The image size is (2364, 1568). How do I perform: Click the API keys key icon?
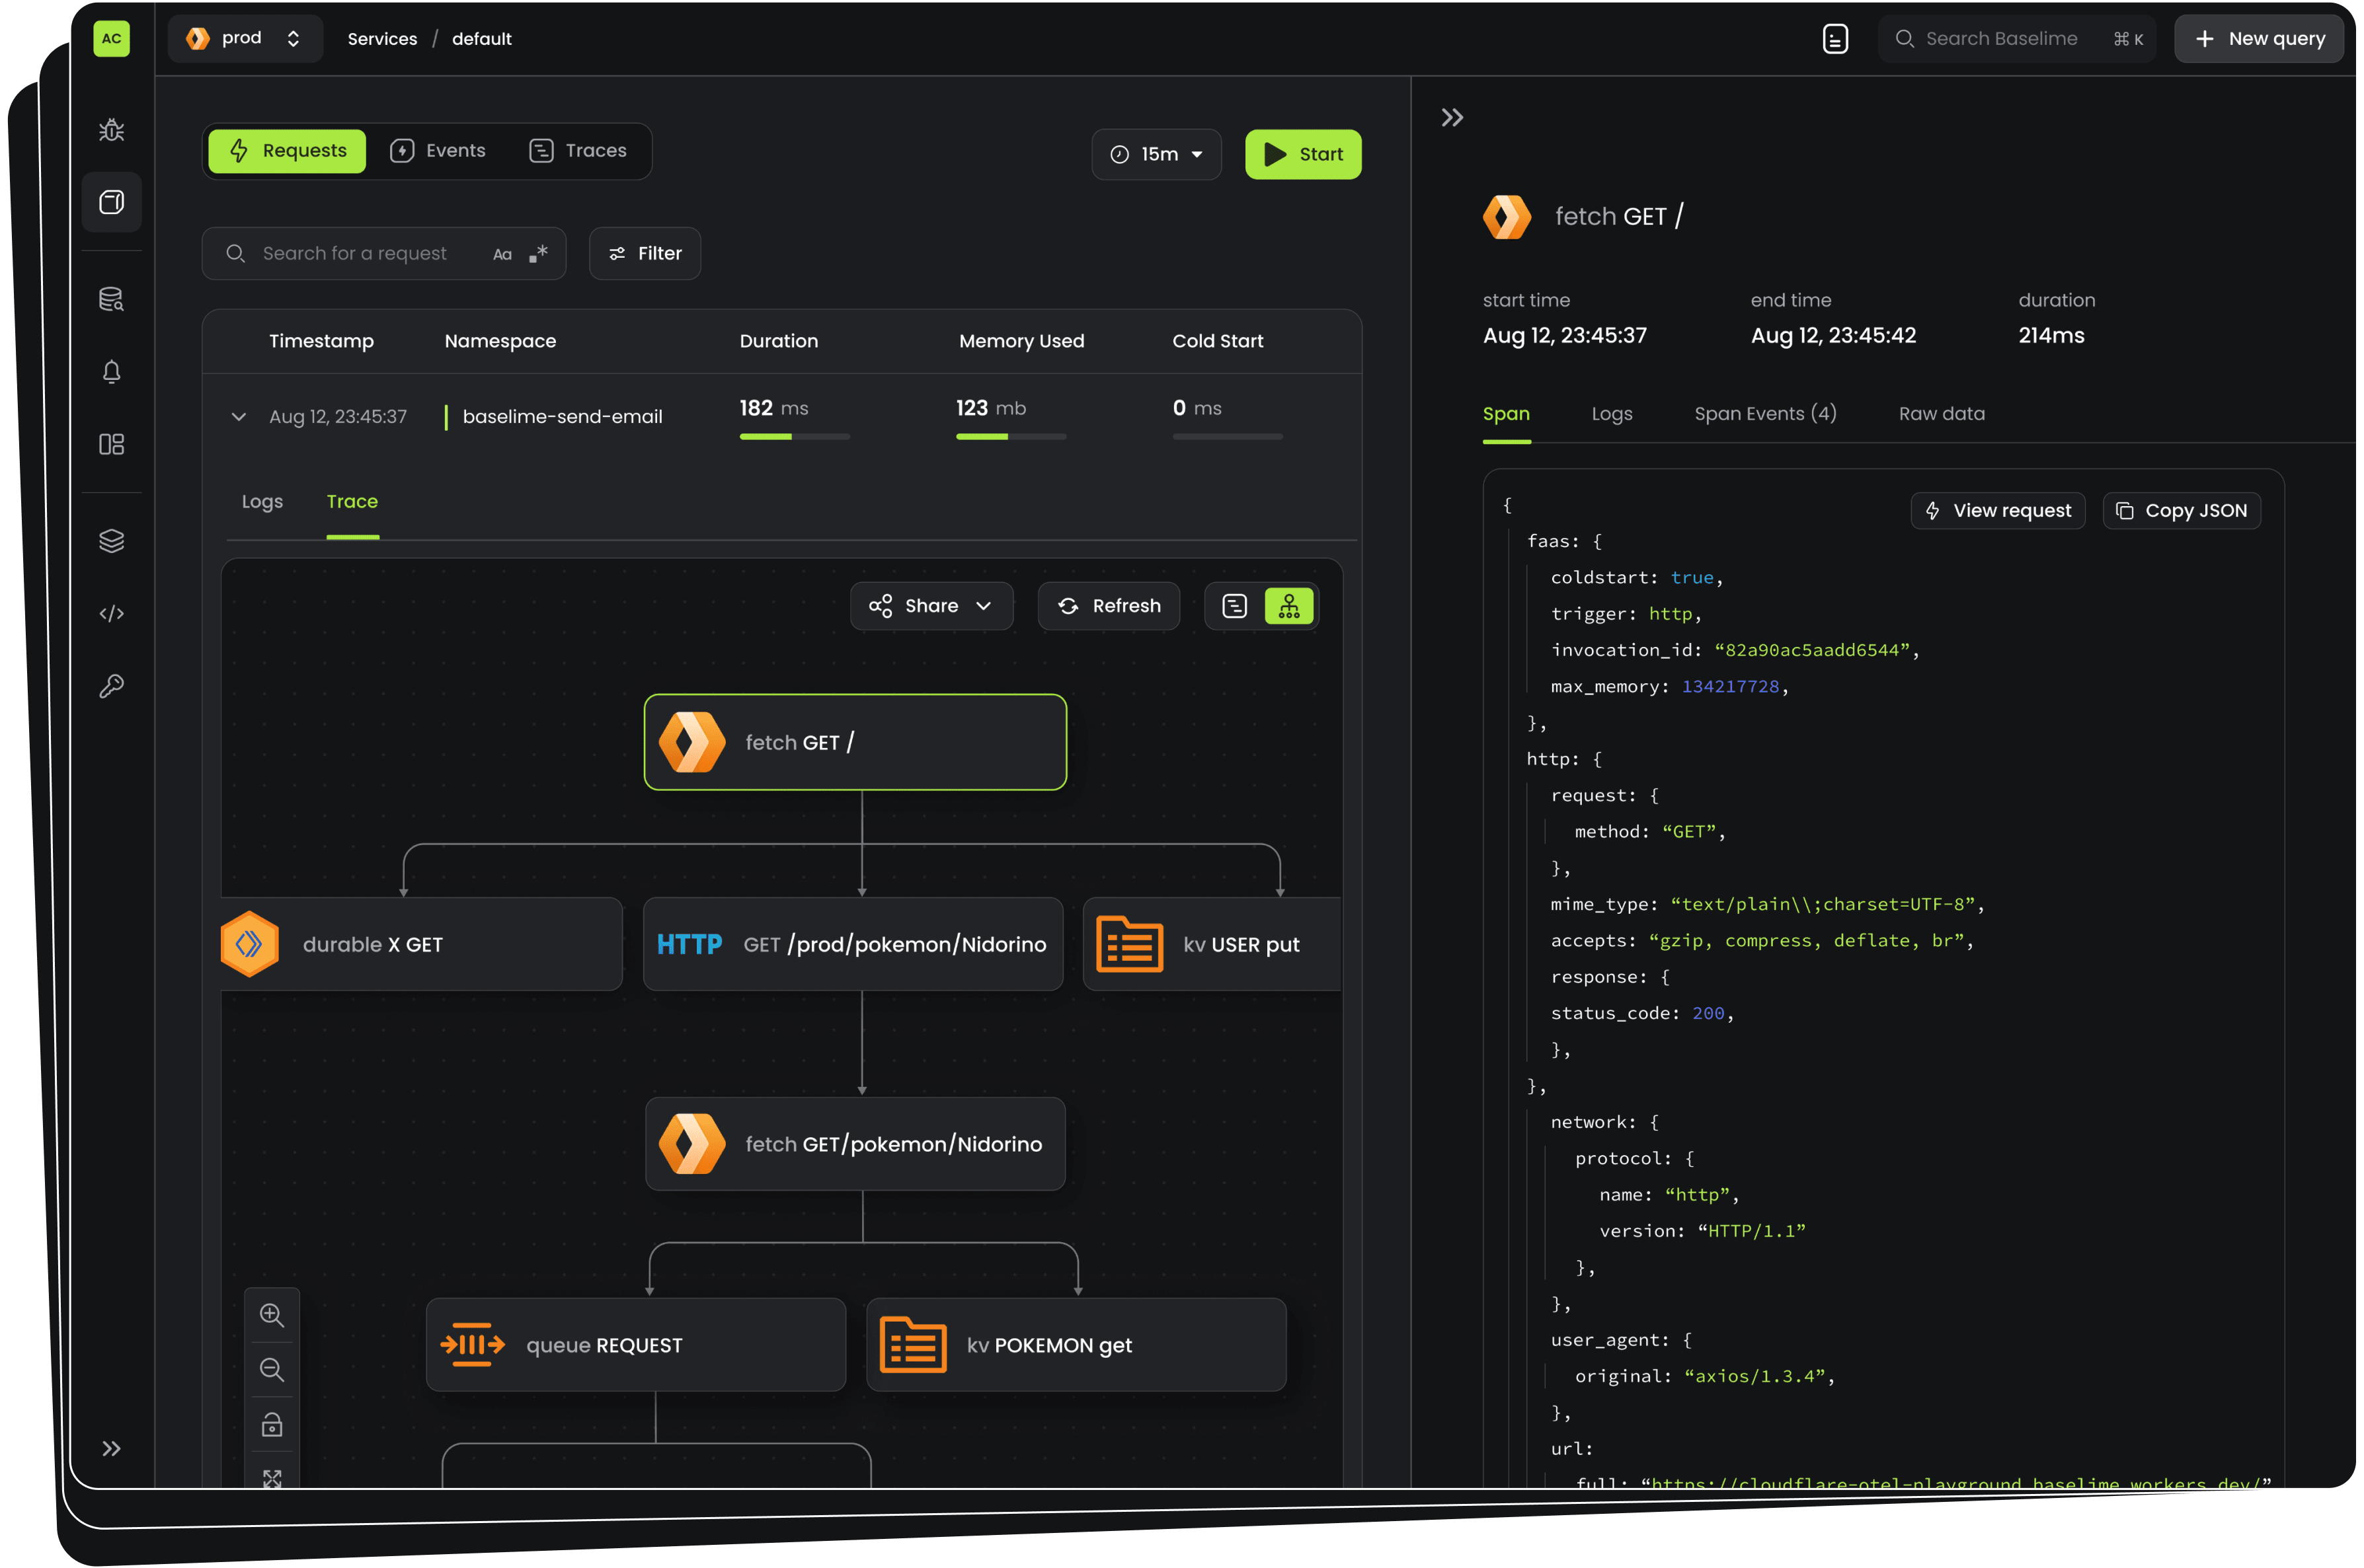pos(111,686)
